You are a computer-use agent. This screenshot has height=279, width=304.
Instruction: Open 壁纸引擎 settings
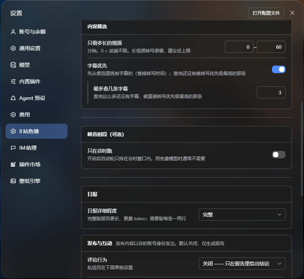37,181
